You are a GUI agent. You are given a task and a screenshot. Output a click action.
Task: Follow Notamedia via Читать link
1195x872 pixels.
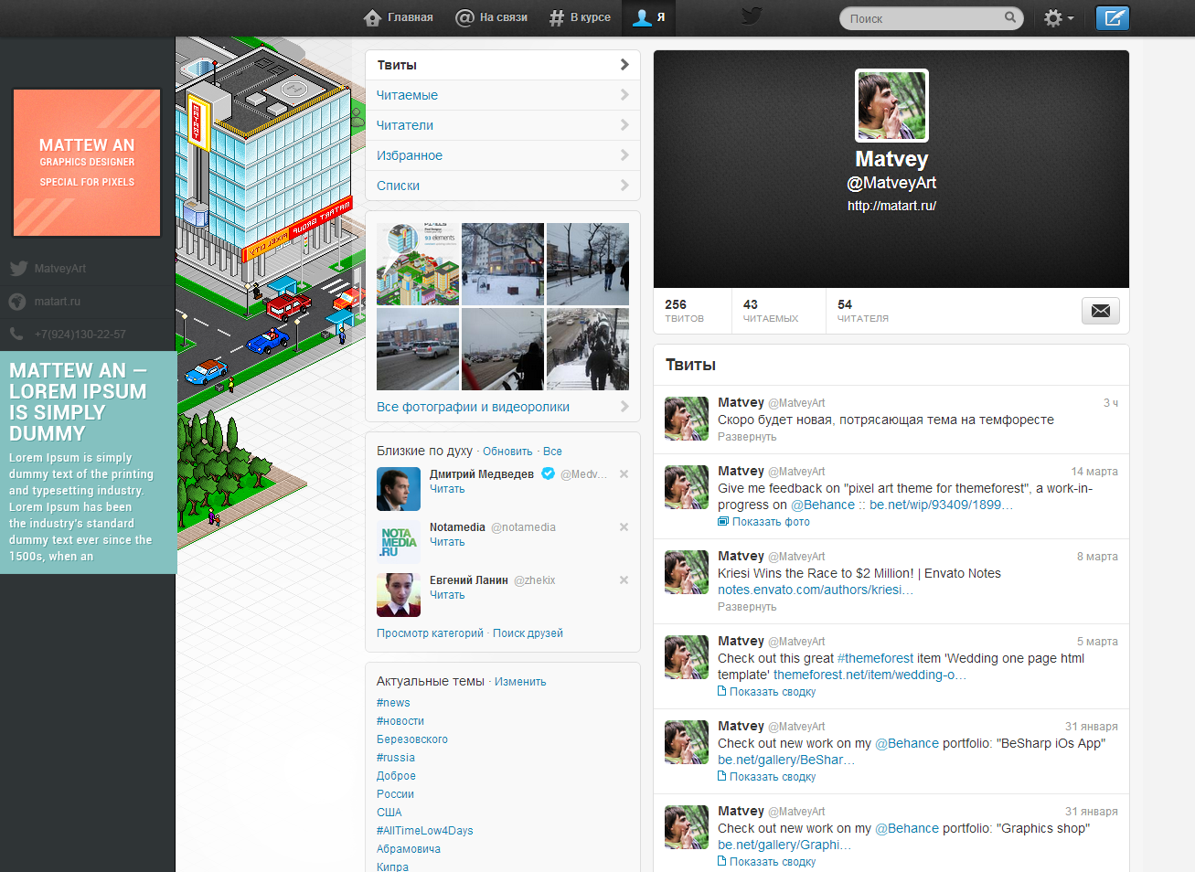(447, 542)
